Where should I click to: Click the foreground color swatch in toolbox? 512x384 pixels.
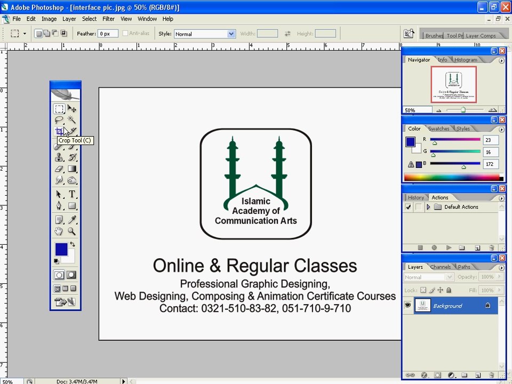point(61,249)
